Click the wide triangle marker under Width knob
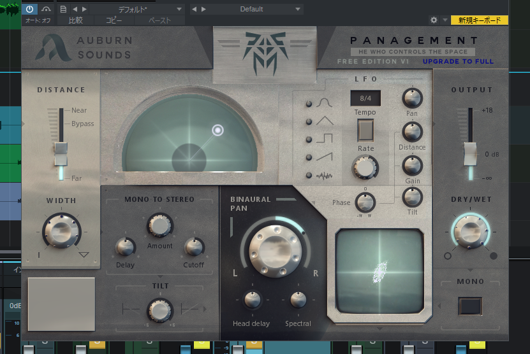Viewport: 530px width, 354px height. pos(84,255)
